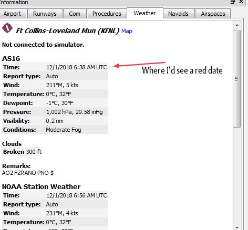Select the Com tab
This screenshot has height=230, width=248.
point(75,14)
